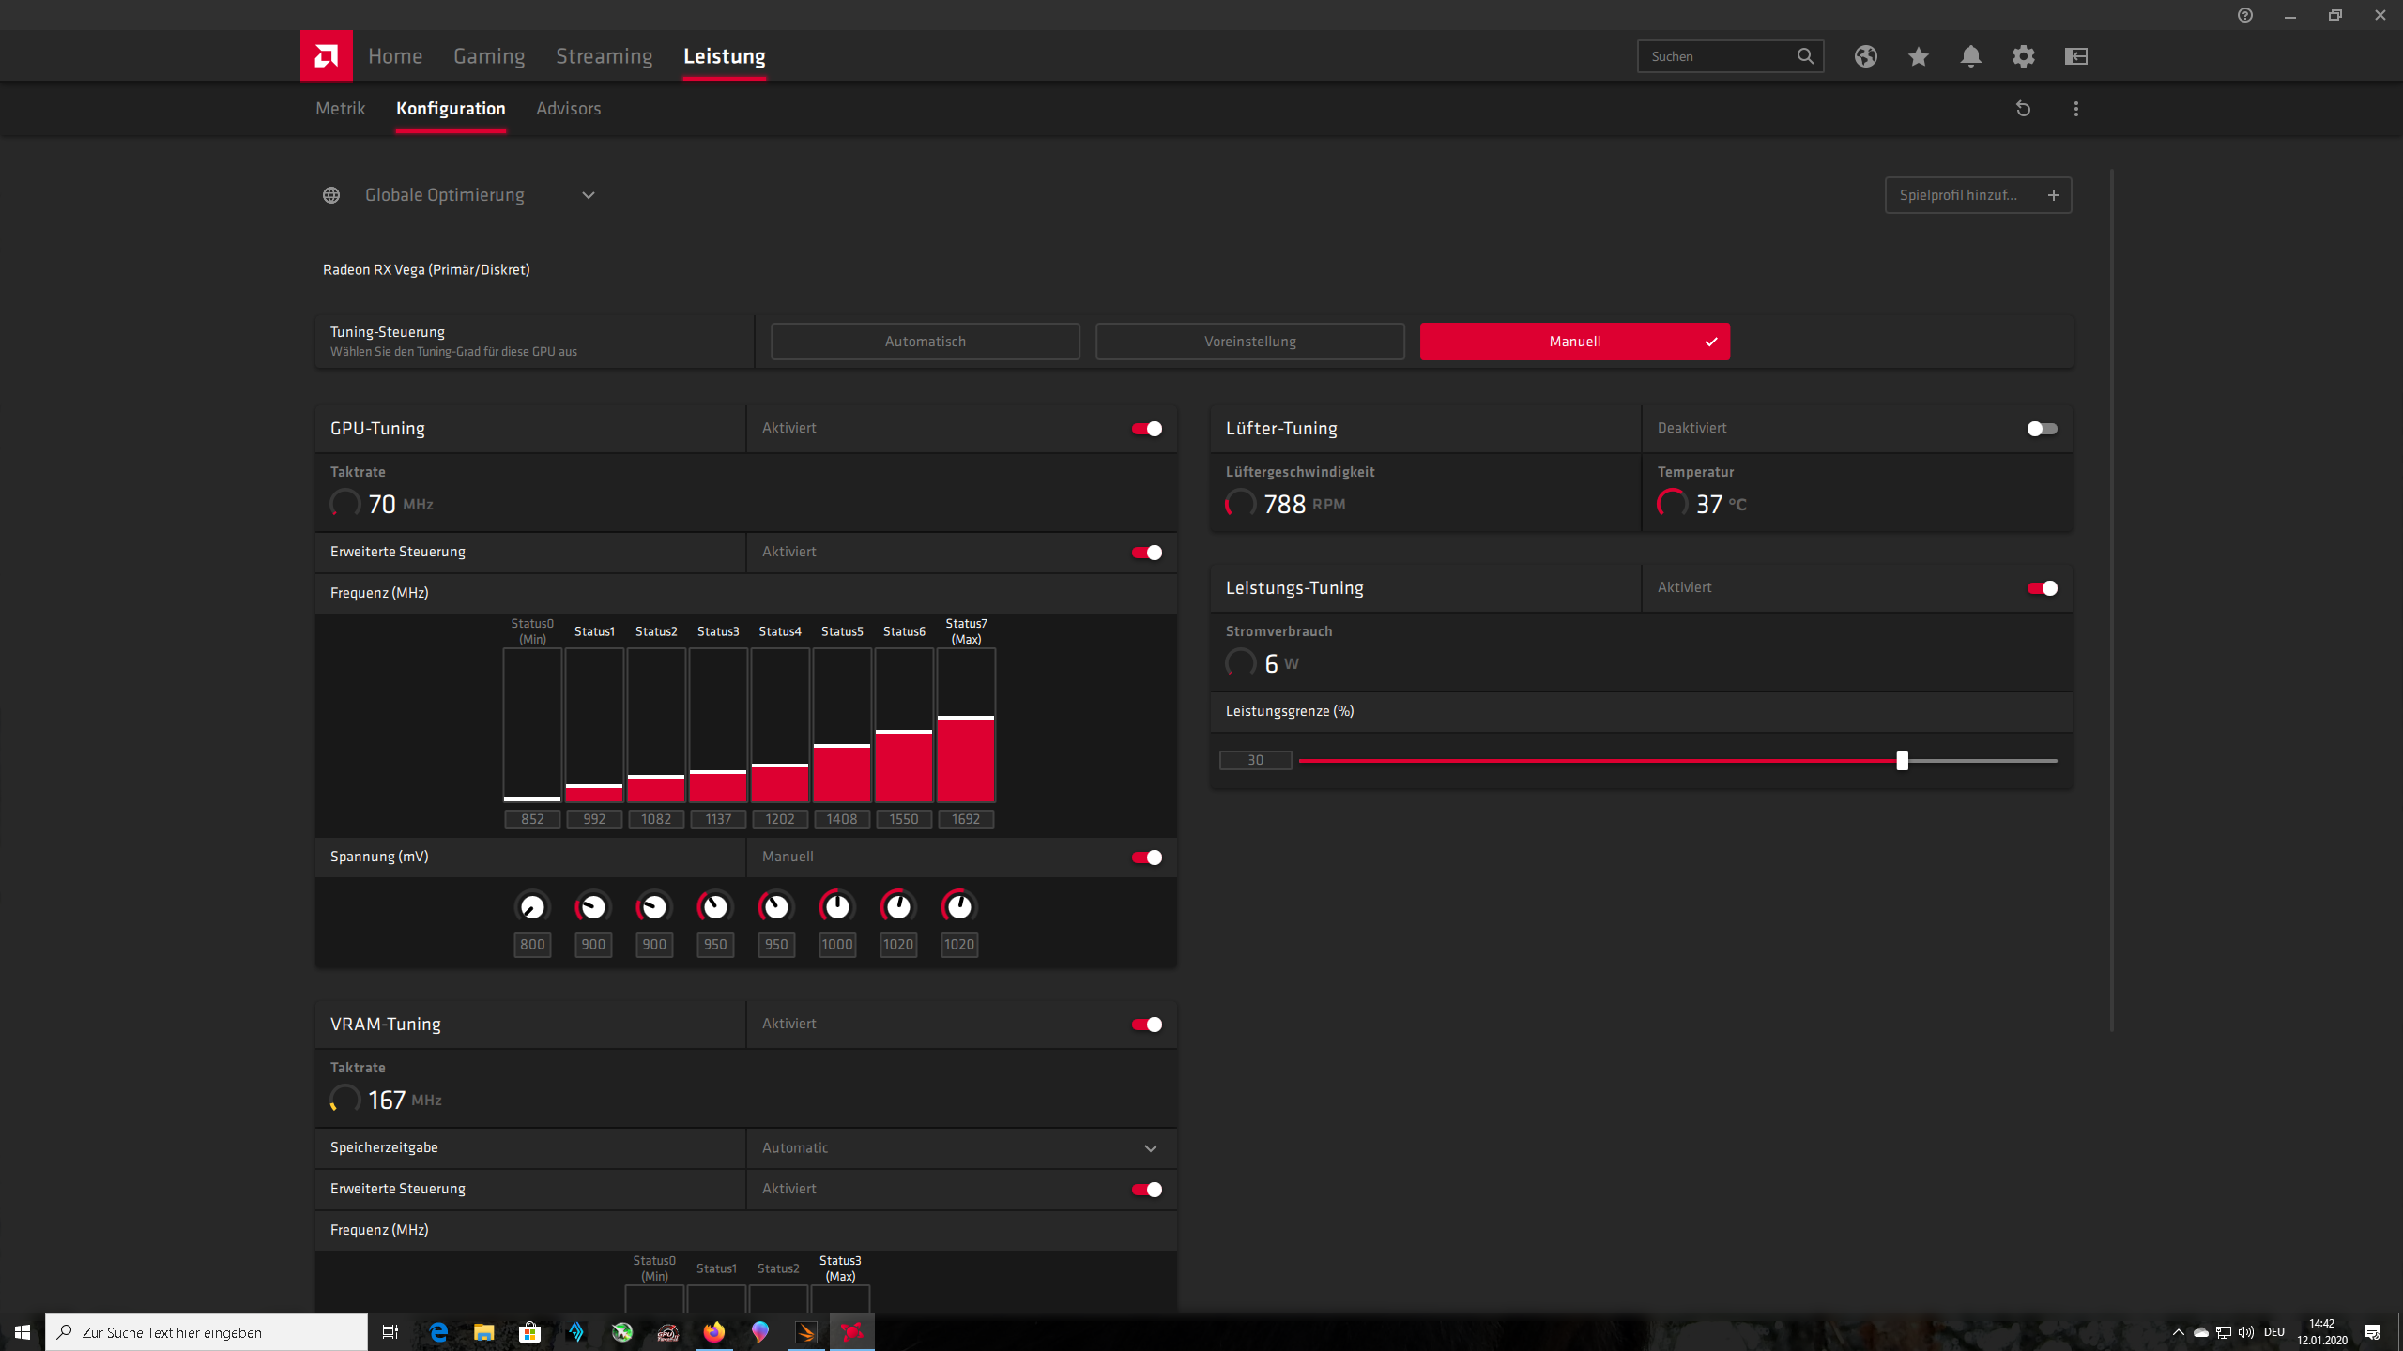Viewport: 2403px width, 1351px height.
Task: Click the Status7 frequency field 1692
Action: (965, 819)
